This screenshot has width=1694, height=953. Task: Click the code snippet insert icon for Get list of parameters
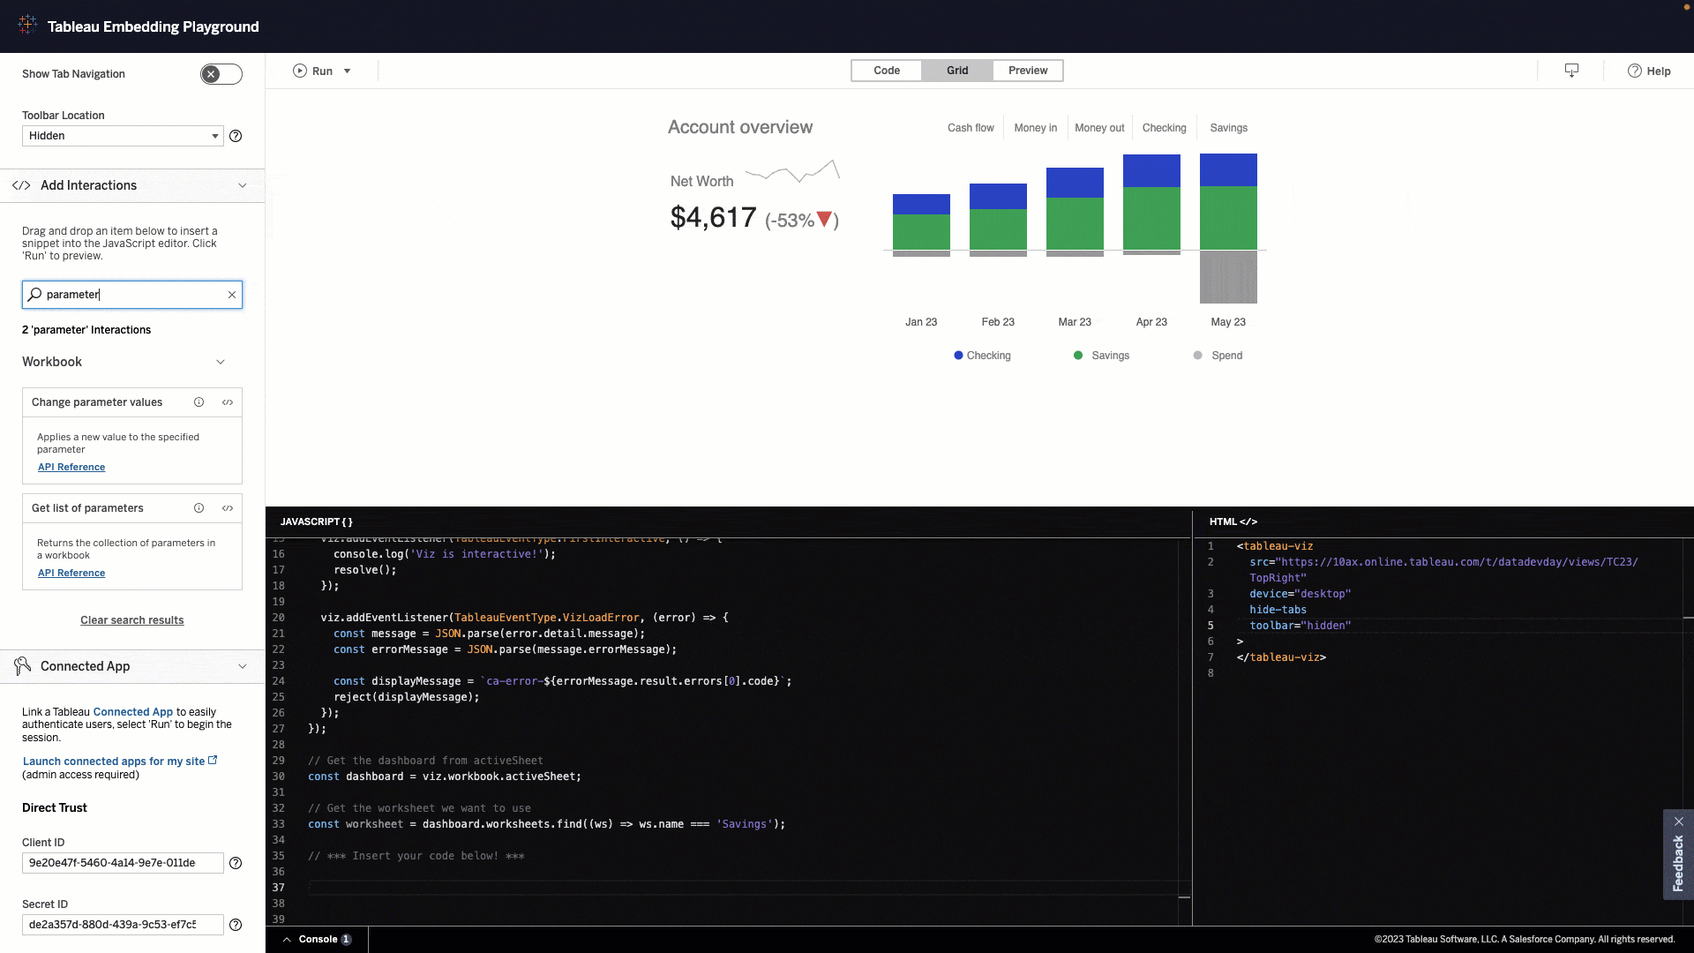(x=228, y=507)
